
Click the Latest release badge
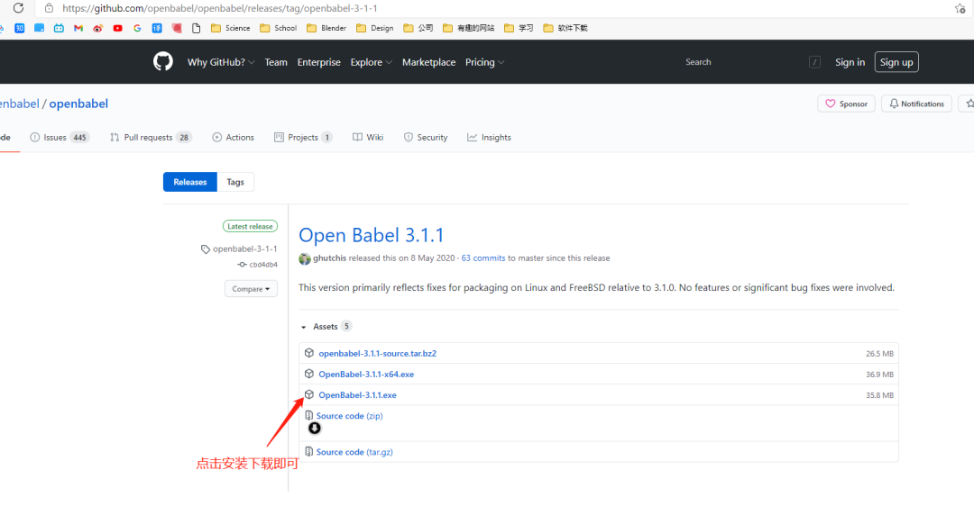250,227
